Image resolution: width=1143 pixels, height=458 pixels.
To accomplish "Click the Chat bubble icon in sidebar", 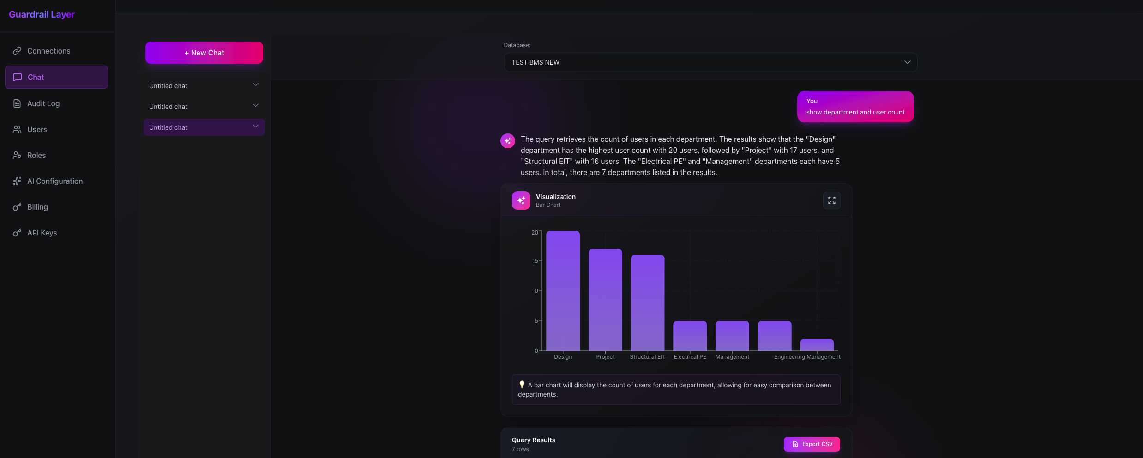I will (18, 77).
